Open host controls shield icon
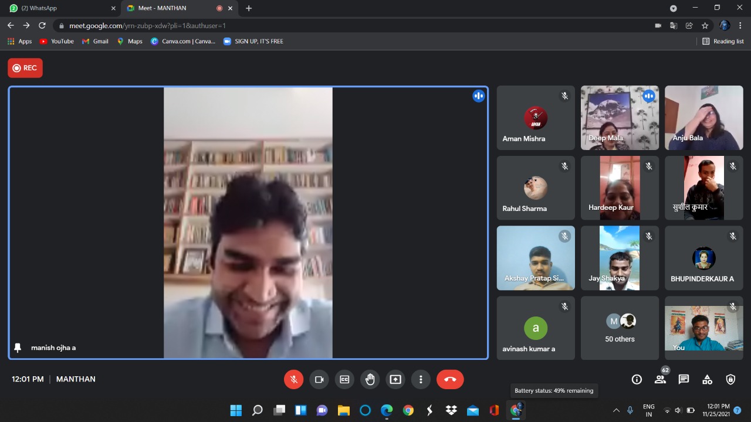The image size is (751, 422). (730, 379)
